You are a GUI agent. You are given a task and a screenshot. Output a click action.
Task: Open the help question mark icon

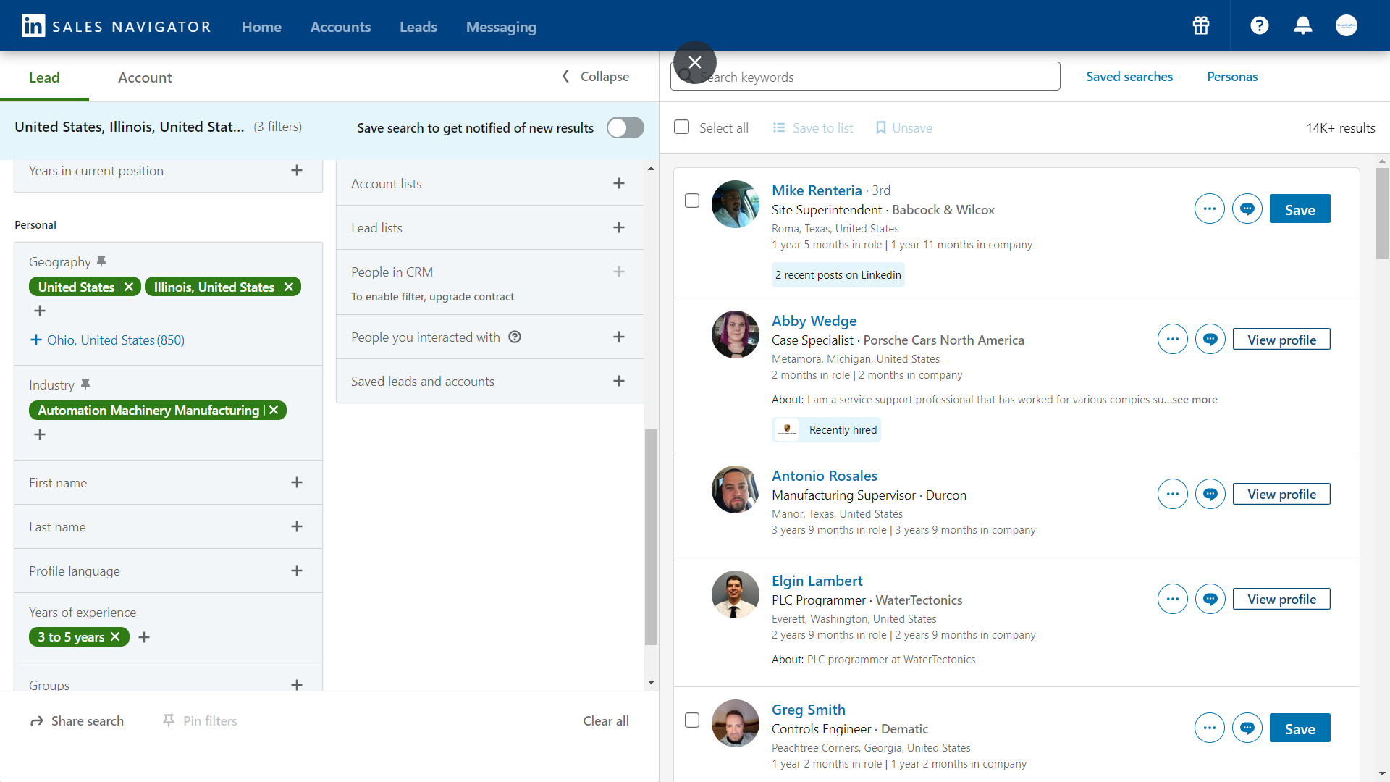[x=1260, y=26]
